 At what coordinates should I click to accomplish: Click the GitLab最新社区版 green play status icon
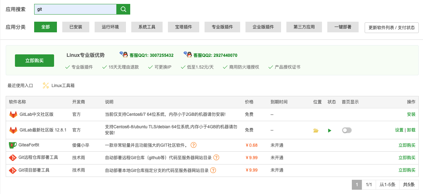[x=329, y=131]
